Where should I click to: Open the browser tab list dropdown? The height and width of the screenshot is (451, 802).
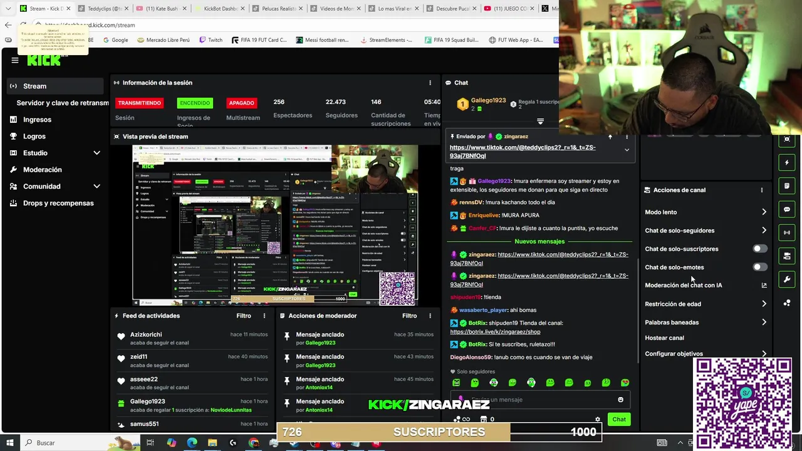(x=7, y=9)
